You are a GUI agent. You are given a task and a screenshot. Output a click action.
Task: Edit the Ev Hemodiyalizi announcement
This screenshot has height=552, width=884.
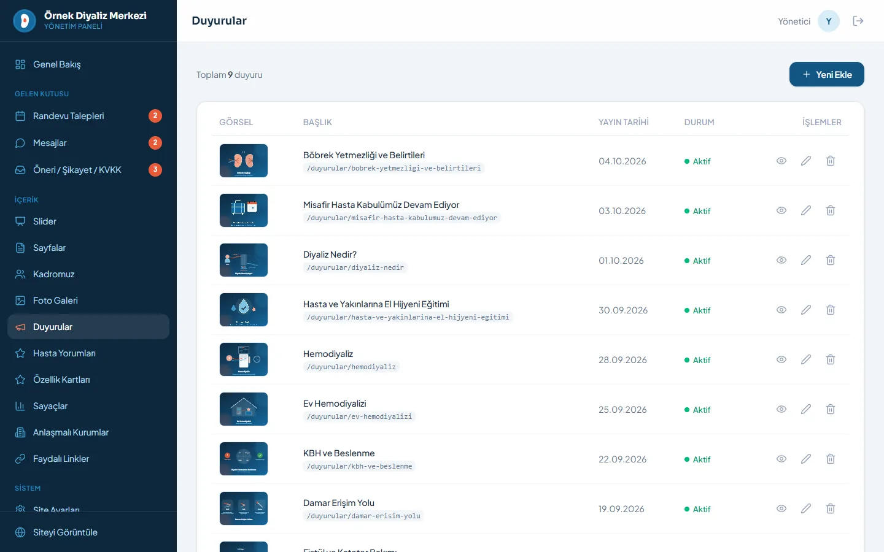[806, 409]
